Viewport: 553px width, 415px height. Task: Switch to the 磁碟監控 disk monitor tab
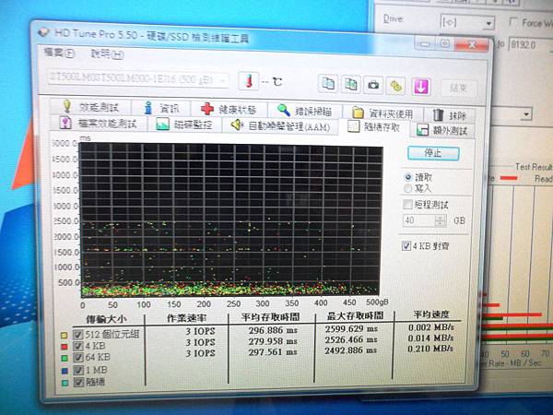click(x=184, y=125)
